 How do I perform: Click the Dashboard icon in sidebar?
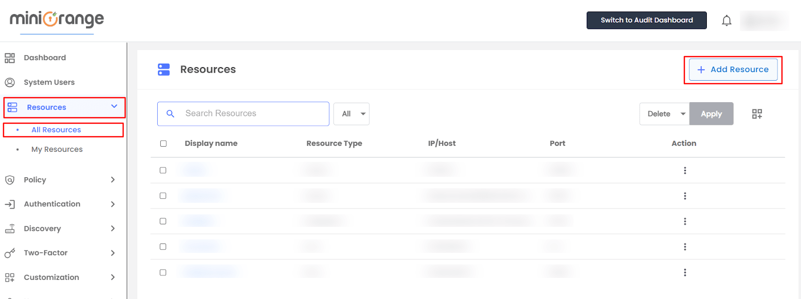coord(10,58)
